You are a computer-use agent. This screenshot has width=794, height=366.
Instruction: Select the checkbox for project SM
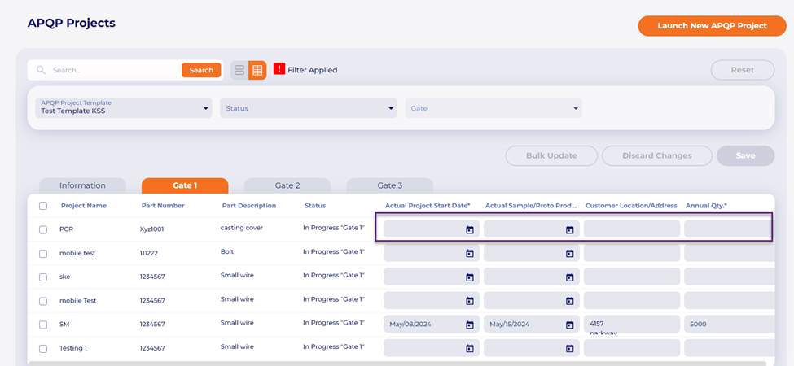tap(43, 325)
